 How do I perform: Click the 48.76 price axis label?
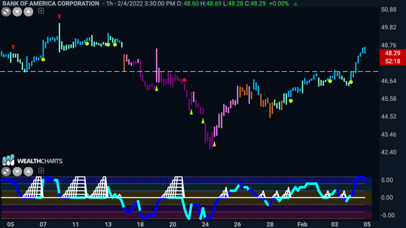point(389,46)
